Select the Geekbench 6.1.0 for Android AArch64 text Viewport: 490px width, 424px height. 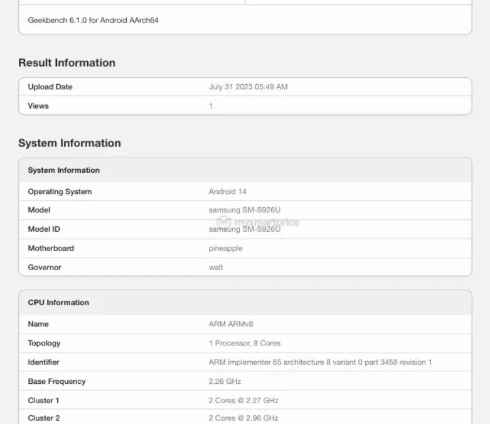pos(93,20)
